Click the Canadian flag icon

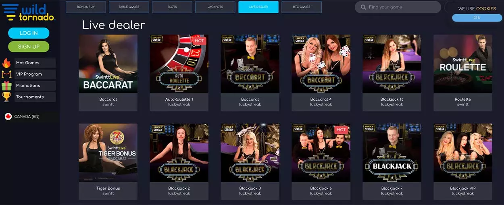pyautogui.click(x=8, y=116)
